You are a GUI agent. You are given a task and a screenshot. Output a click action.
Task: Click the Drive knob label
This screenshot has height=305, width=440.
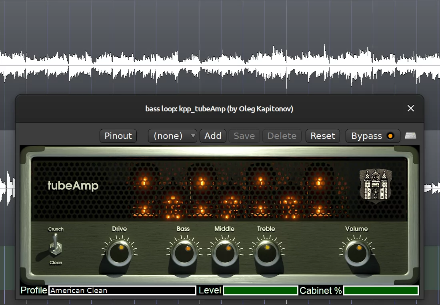coord(119,229)
